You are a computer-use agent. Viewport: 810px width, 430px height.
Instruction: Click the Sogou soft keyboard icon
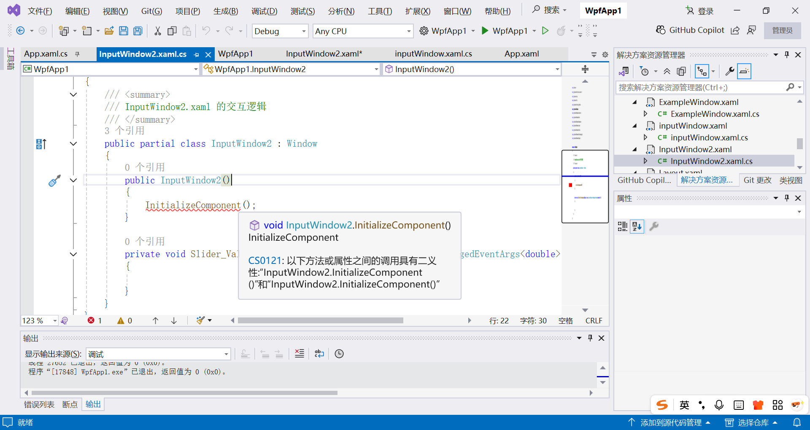tap(739, 405)
